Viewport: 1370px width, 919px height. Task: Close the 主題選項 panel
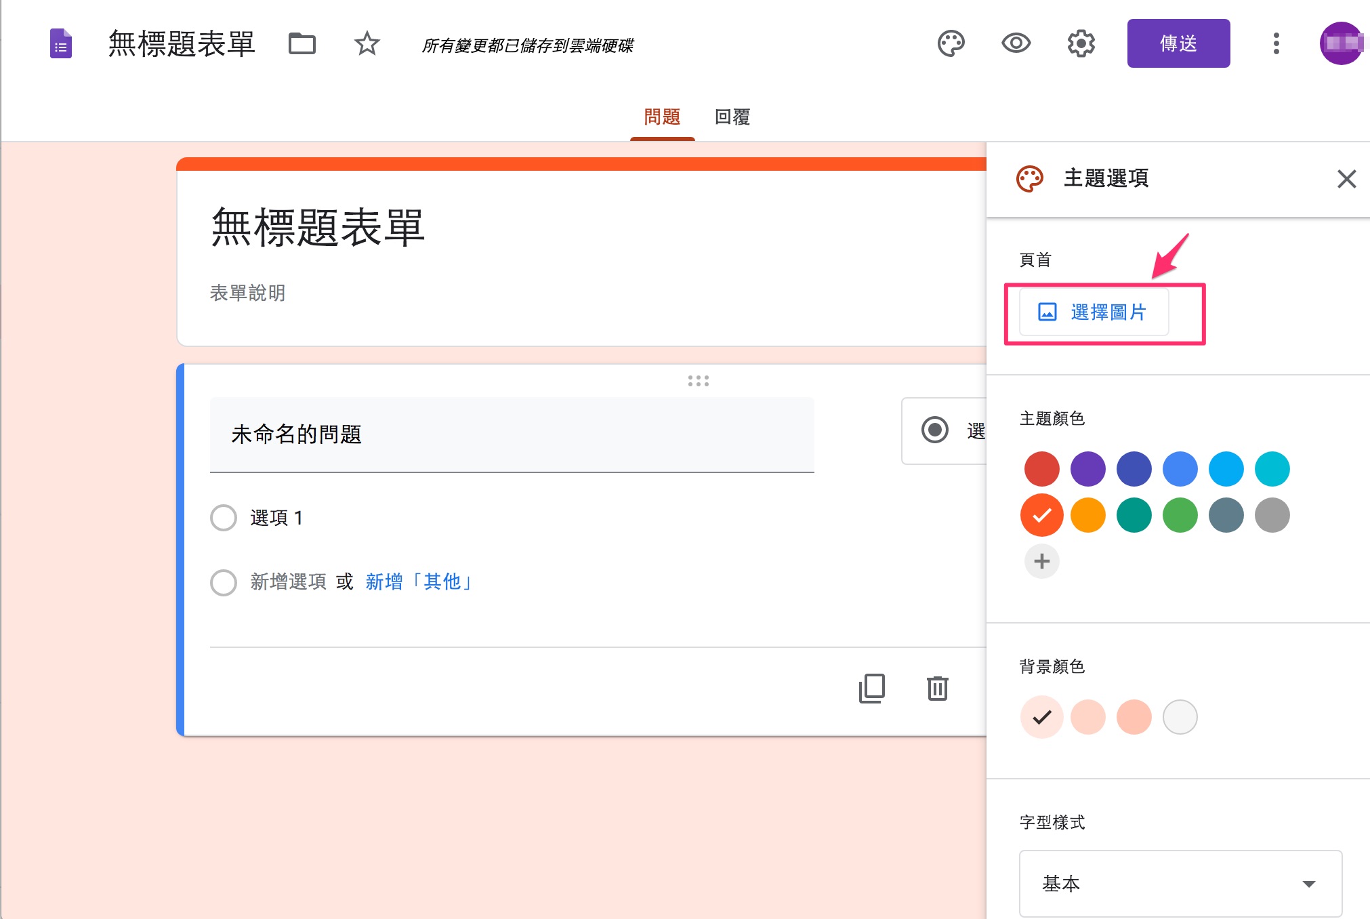tap(1346, 178)
